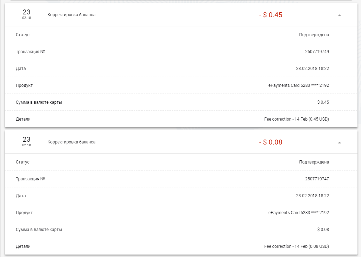
Task: Click the red - $ 0.08 amount
Action: tap(271, 142)
